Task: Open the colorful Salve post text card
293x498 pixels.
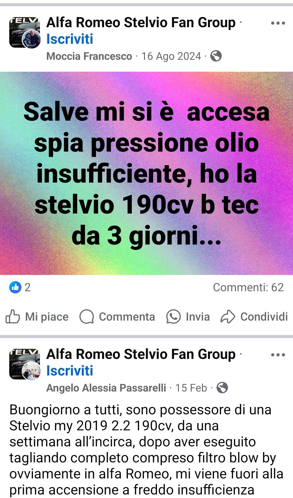Action: [x=146, y=173]
